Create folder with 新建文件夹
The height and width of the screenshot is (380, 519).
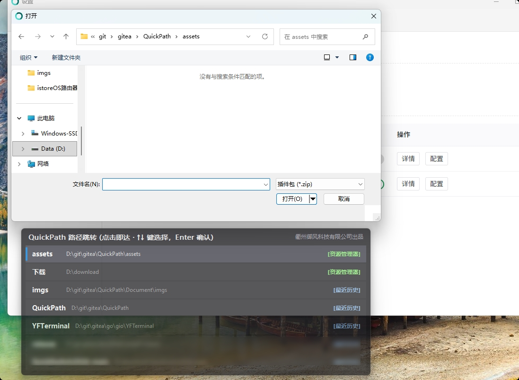[66, 58]
